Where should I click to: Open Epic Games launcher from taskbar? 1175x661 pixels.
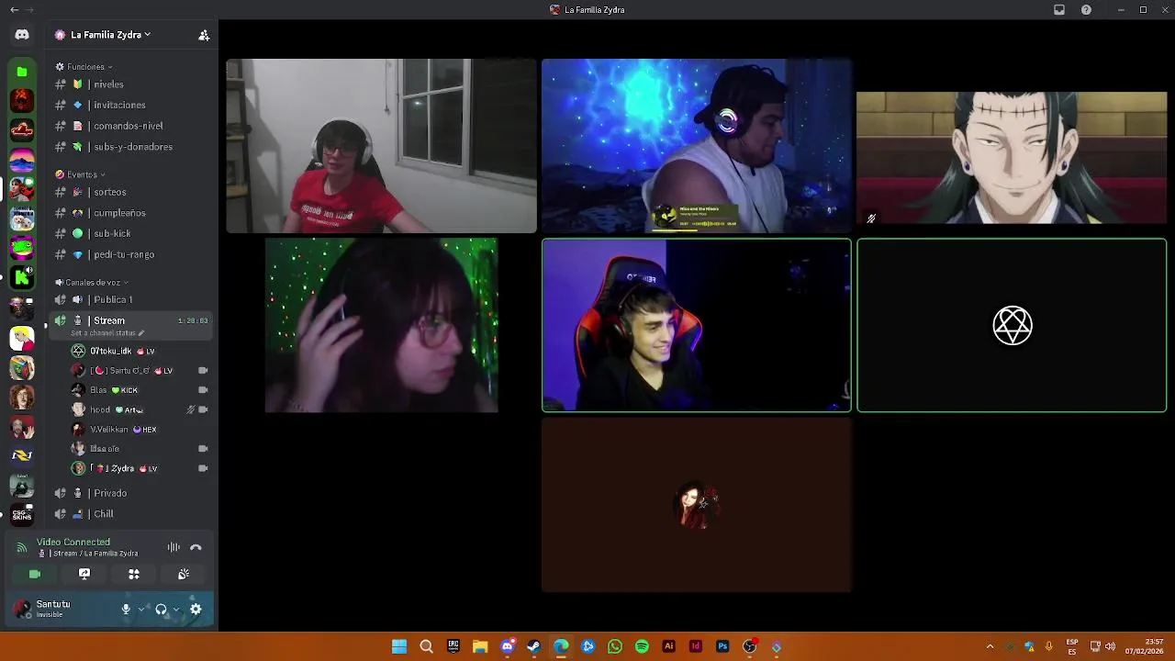pyautogui.click(x=453, y=646)
